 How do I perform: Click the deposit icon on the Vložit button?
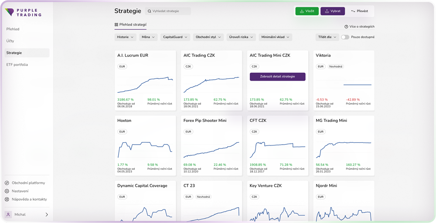tap(302, 11)
